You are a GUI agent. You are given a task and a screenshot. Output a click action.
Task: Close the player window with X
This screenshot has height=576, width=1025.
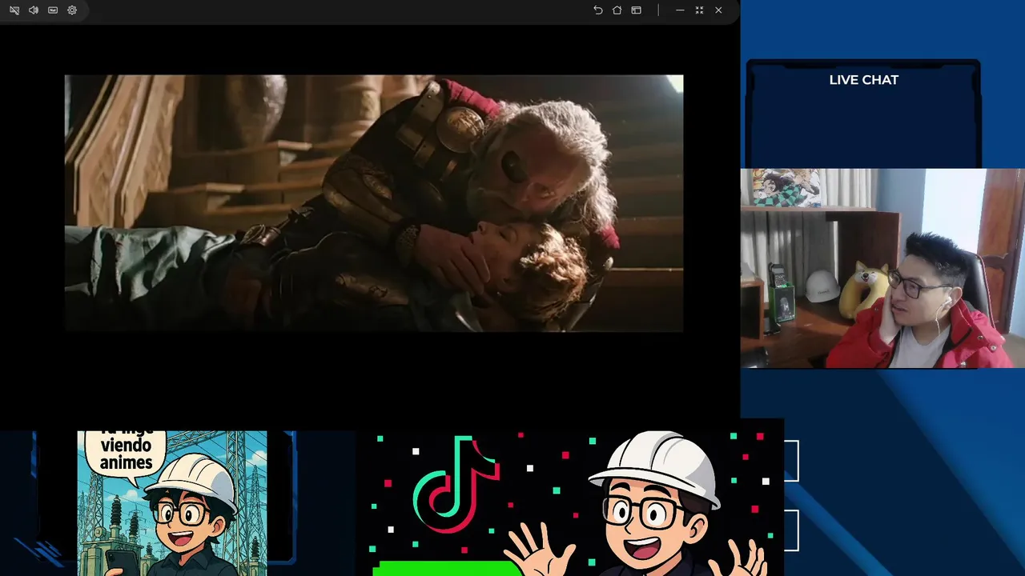[x=718, y=10]
